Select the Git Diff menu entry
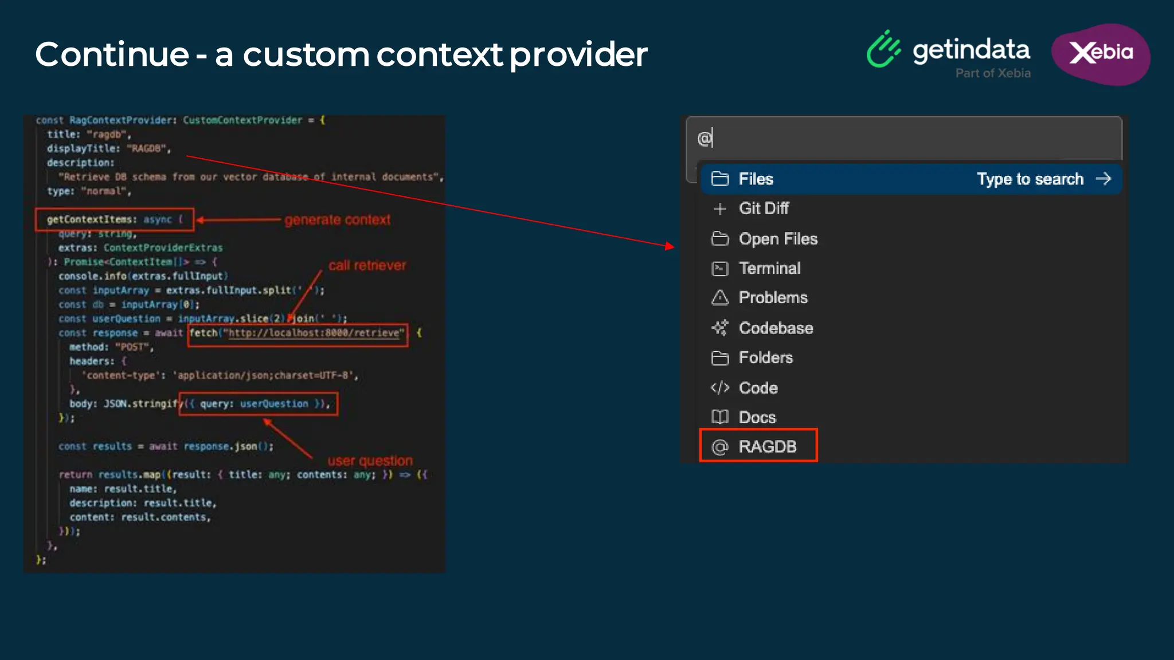 764,209
